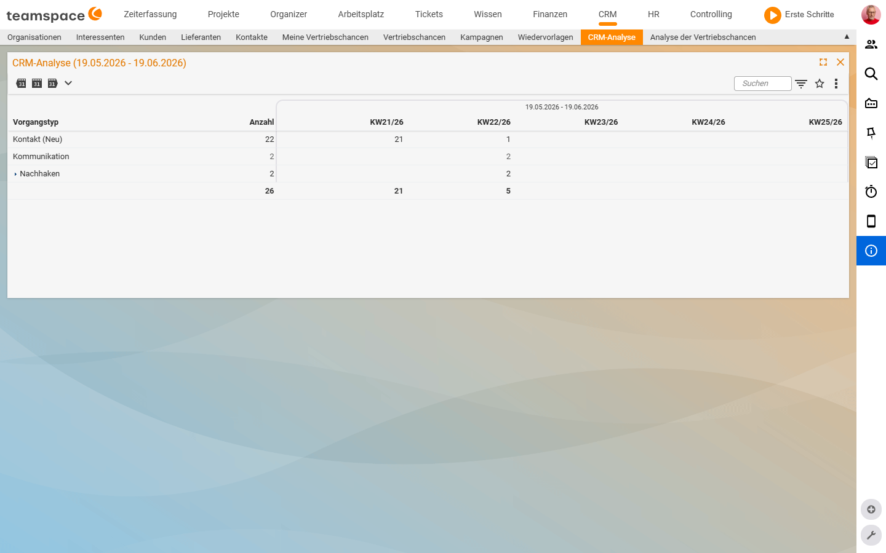Click the KW25/26 column header
The height and width of the screenshot is (553, 886).
click(x=825, y=122)
